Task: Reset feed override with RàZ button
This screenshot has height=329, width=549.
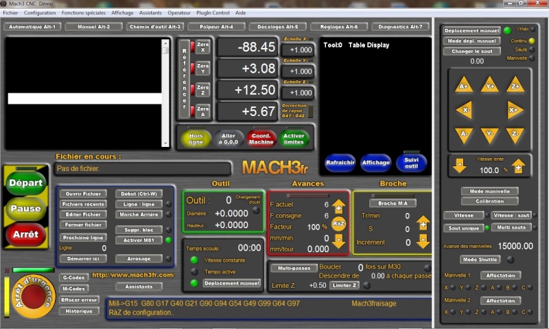Action: 338,223
